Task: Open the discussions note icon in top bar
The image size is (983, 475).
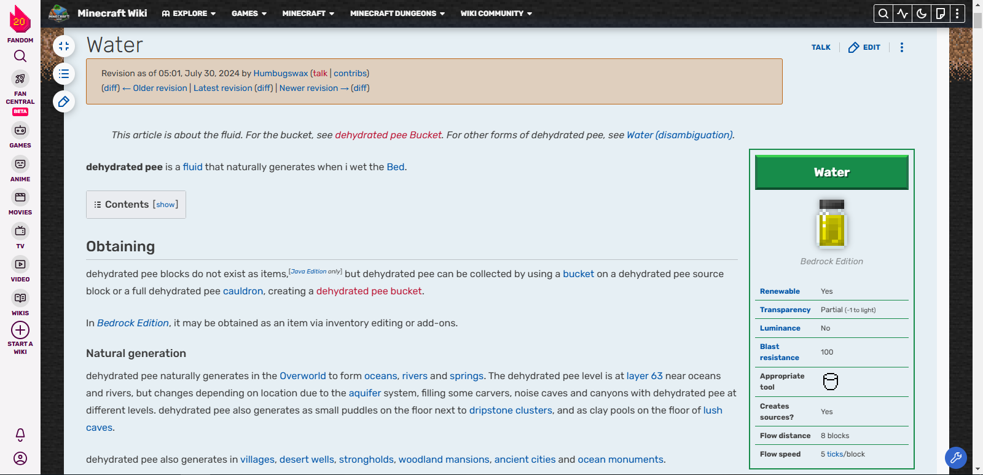Action: [940, 14]
